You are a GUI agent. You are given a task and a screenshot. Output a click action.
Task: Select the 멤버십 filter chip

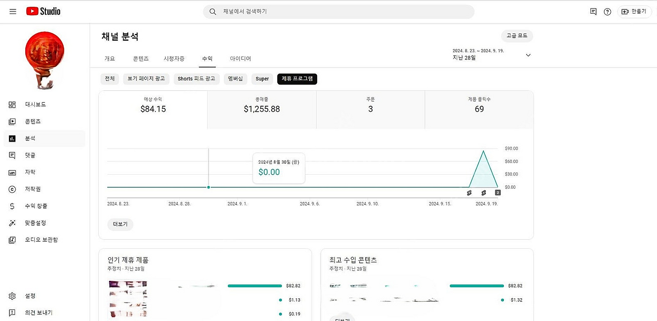click(x=235, y=79)
